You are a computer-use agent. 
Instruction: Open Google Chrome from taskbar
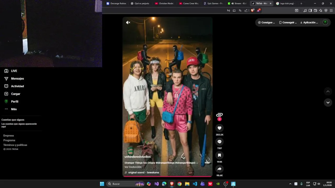[x=179, y=184]
